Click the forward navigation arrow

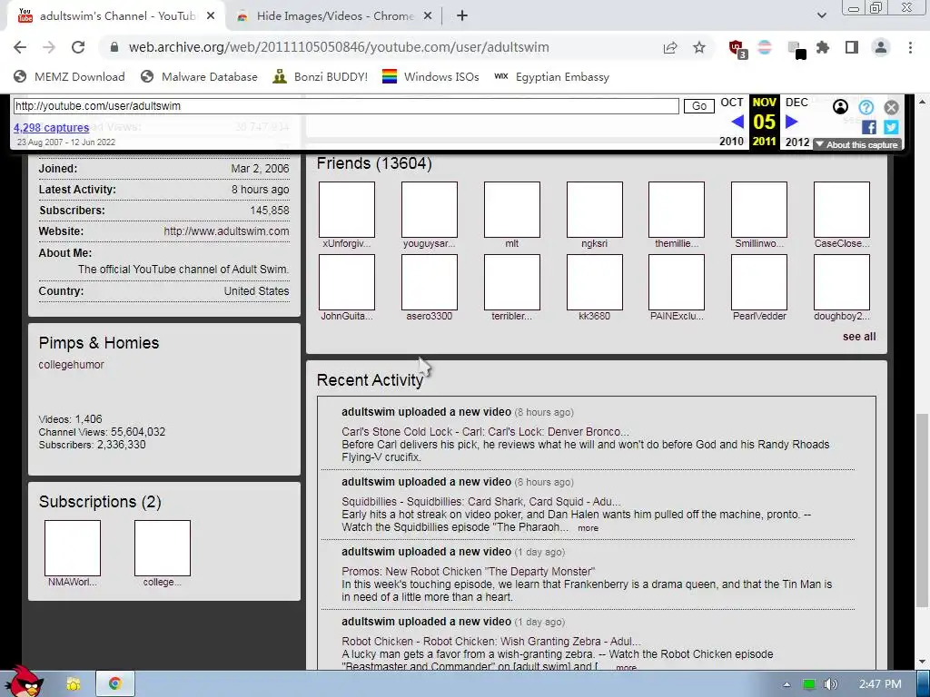pos(49,47)
